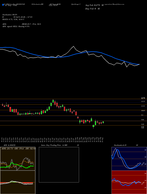Click the 'CL: 8.81' closing price label
The width and height of the screenshot is (147, 194).
click(53, 5)
